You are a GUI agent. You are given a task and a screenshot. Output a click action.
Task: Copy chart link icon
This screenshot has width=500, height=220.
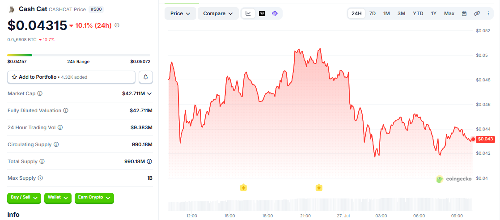(x=477, y=13)
